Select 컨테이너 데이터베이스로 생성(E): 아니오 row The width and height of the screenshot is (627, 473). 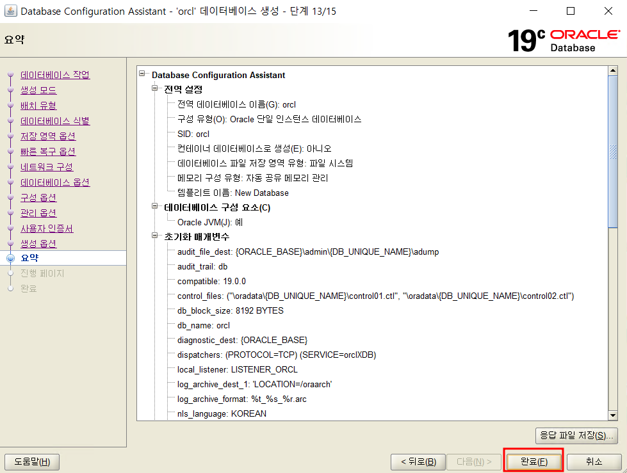click(254, 148)
